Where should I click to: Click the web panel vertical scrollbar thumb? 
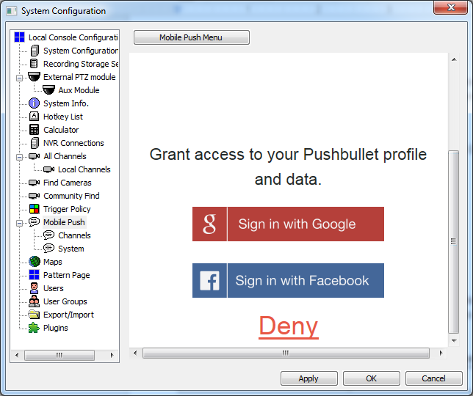coord(453,242)
